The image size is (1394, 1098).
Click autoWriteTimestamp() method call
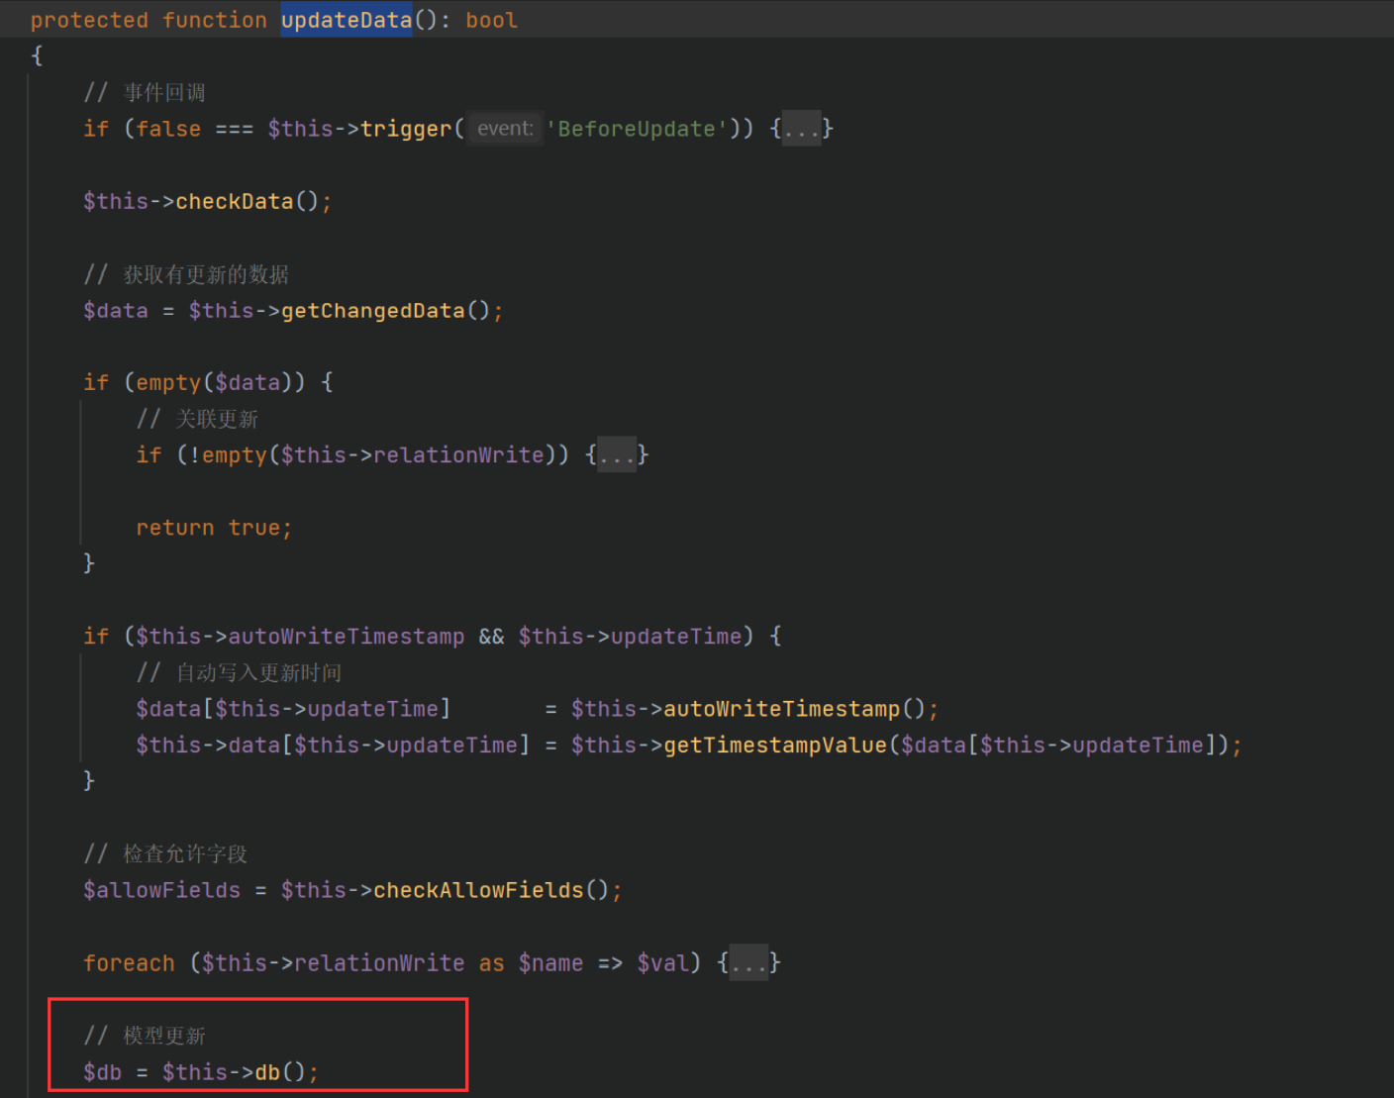tap(781, 709)
